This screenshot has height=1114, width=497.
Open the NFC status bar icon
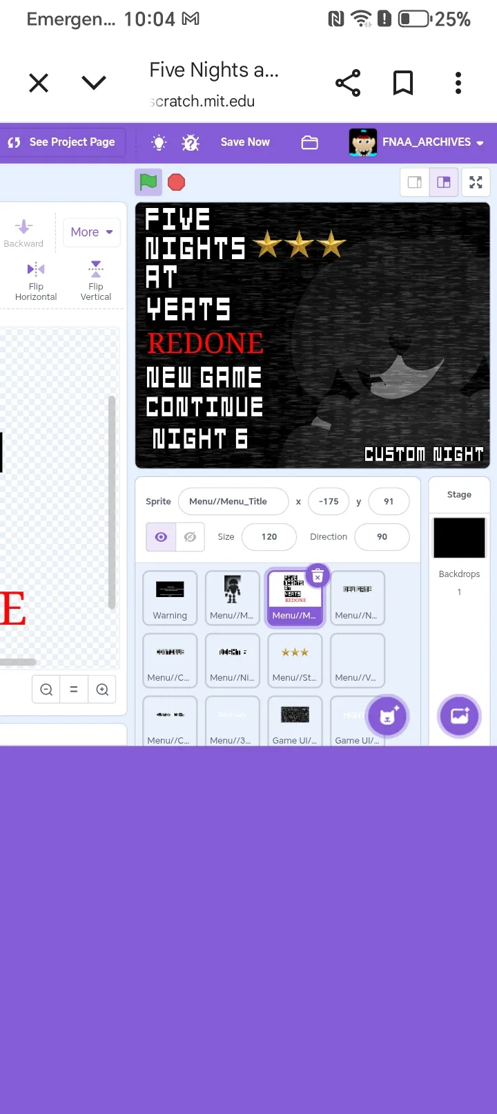click(336, 19)
